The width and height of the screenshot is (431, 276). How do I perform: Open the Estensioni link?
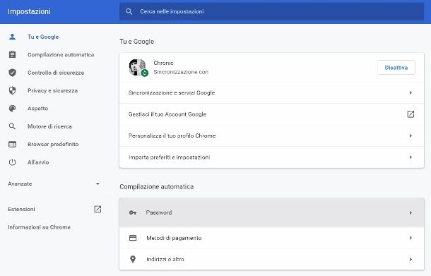click(21, 209)
